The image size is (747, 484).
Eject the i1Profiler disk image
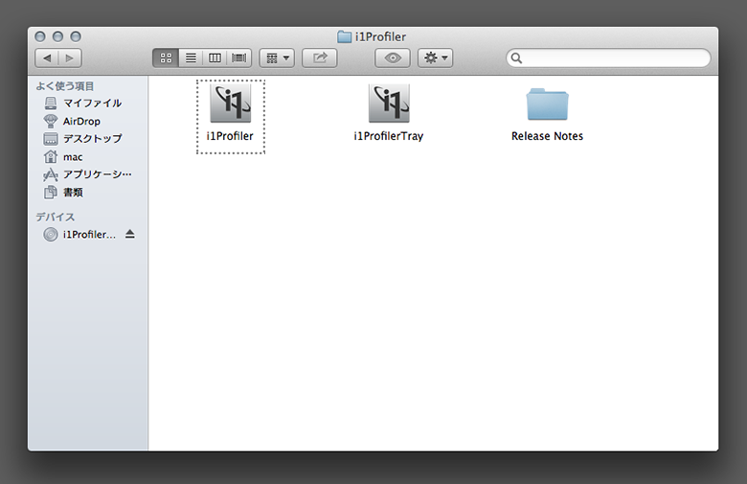[x=130, y=235]
